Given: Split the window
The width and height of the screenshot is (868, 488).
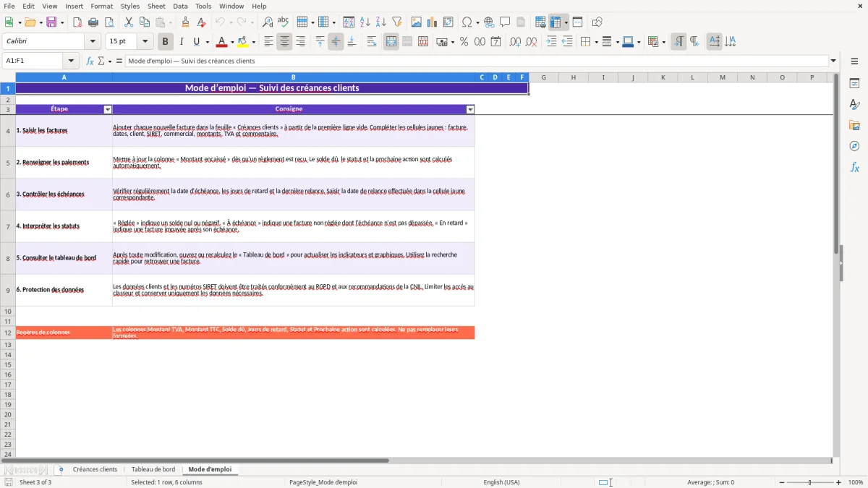Looking at the screenshot, I should (578, 22).
